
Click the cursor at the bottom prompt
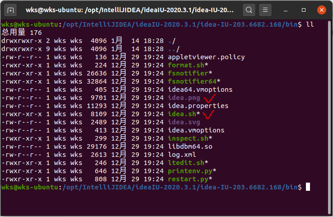tap(308, 187)
